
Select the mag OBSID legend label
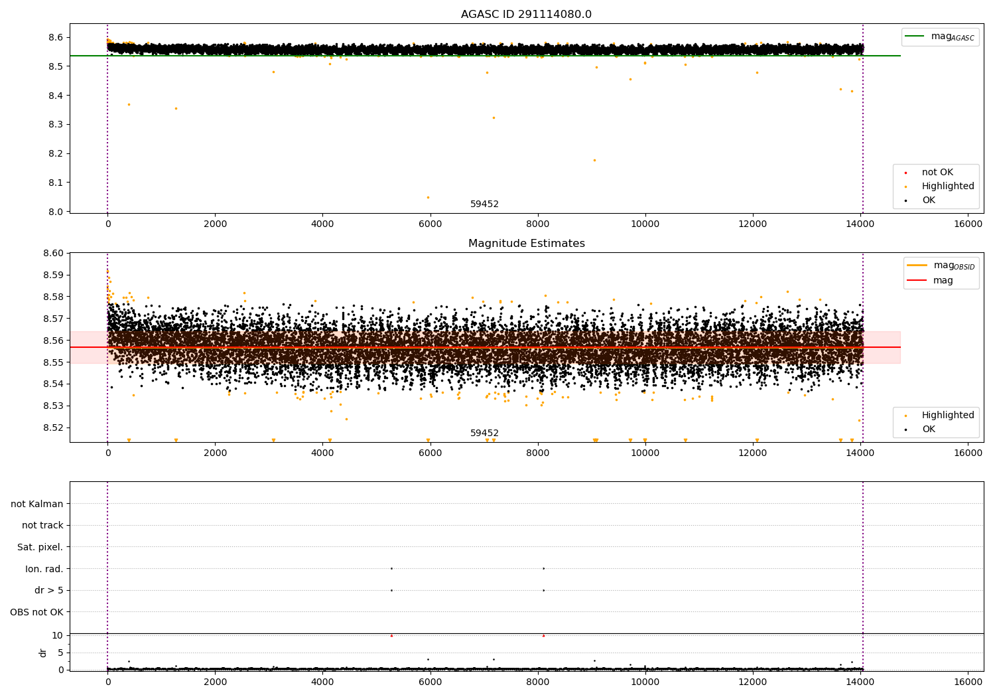[954, 266]
